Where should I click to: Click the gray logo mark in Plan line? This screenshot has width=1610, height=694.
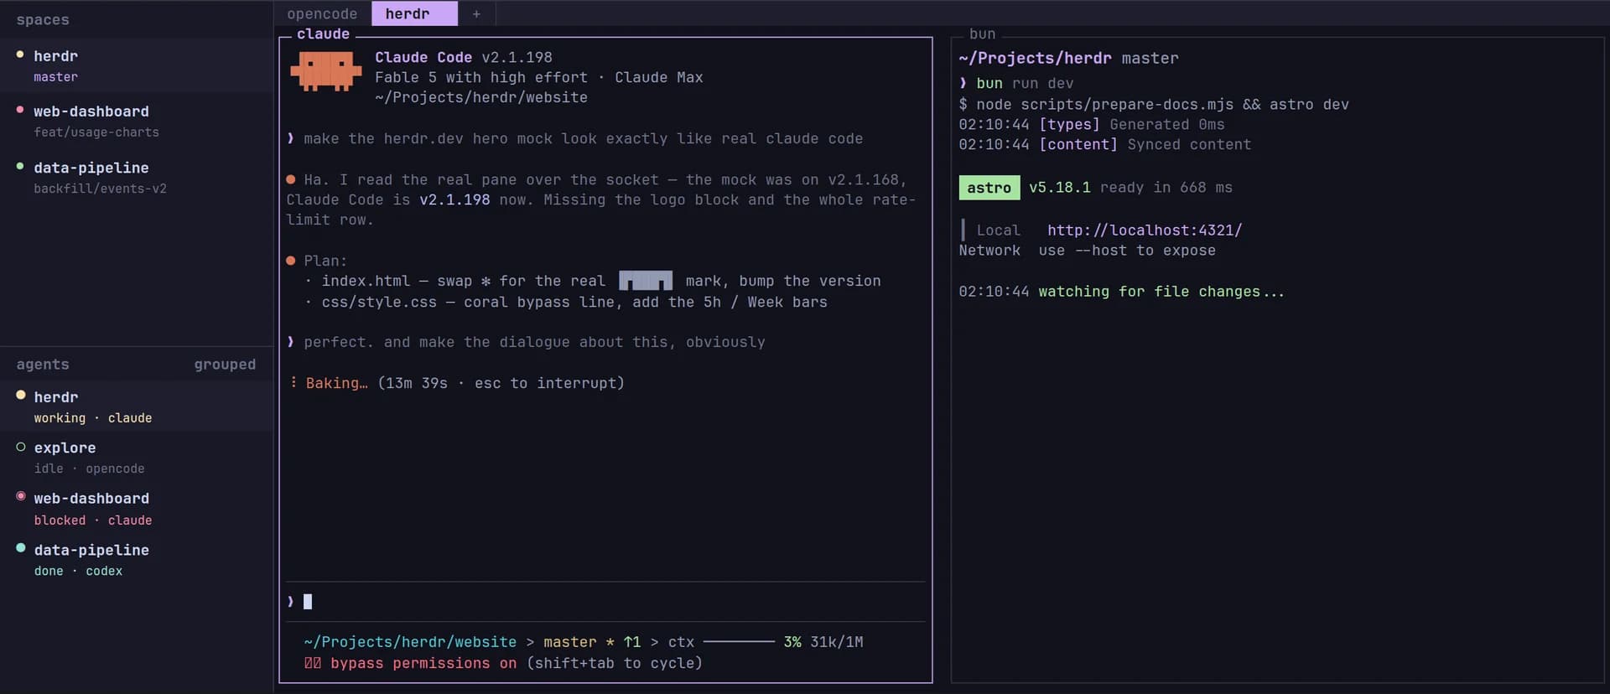(645, 281)
